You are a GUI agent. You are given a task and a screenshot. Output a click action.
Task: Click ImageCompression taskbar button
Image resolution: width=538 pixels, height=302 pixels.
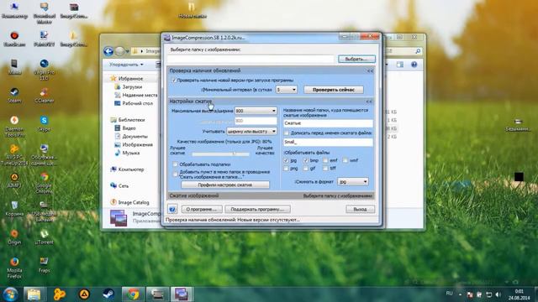click(x=182, y=294)
